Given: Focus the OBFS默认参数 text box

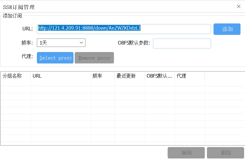Looking at the screenshot, I should pos(182,43).
